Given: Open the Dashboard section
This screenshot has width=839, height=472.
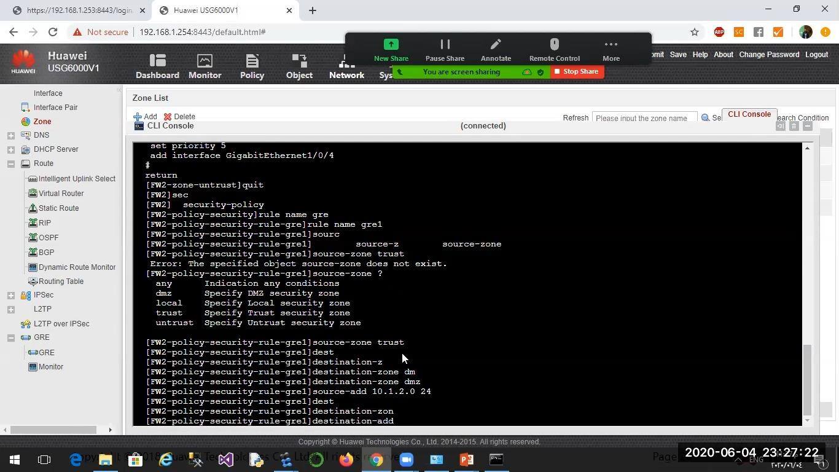Looking at the screenshot, I should 157,66.
